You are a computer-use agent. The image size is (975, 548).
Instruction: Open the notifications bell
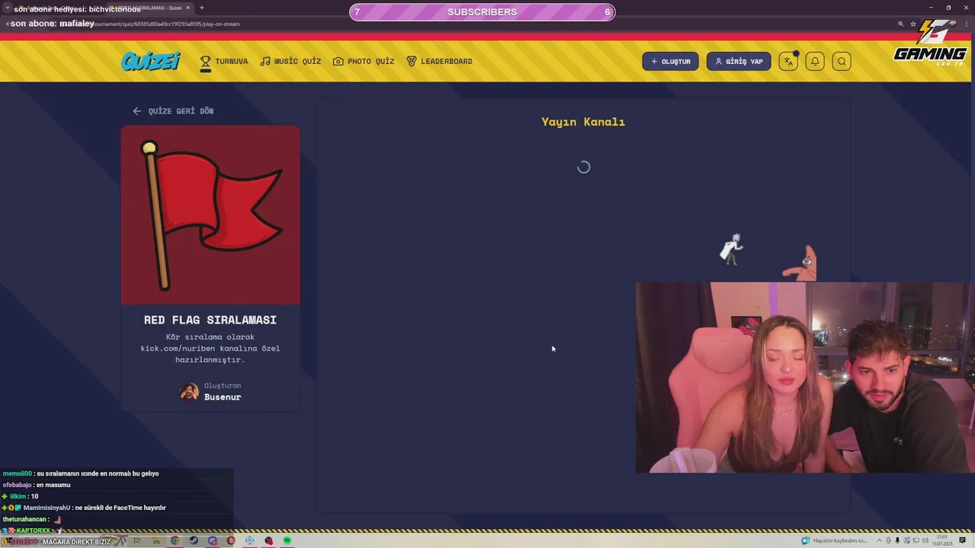tap(815, 62)
